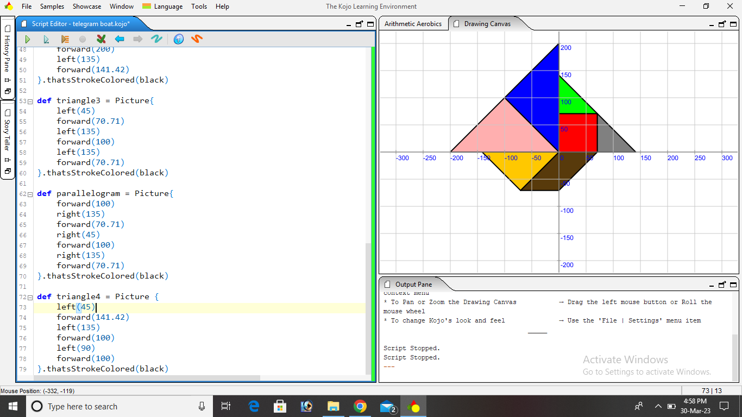Run the script with the green play icon
The image size is (742, 417).
point(28,39)
